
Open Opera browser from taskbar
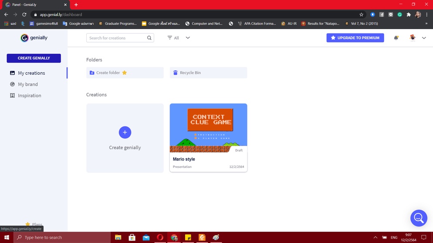[x=160, y=237]
